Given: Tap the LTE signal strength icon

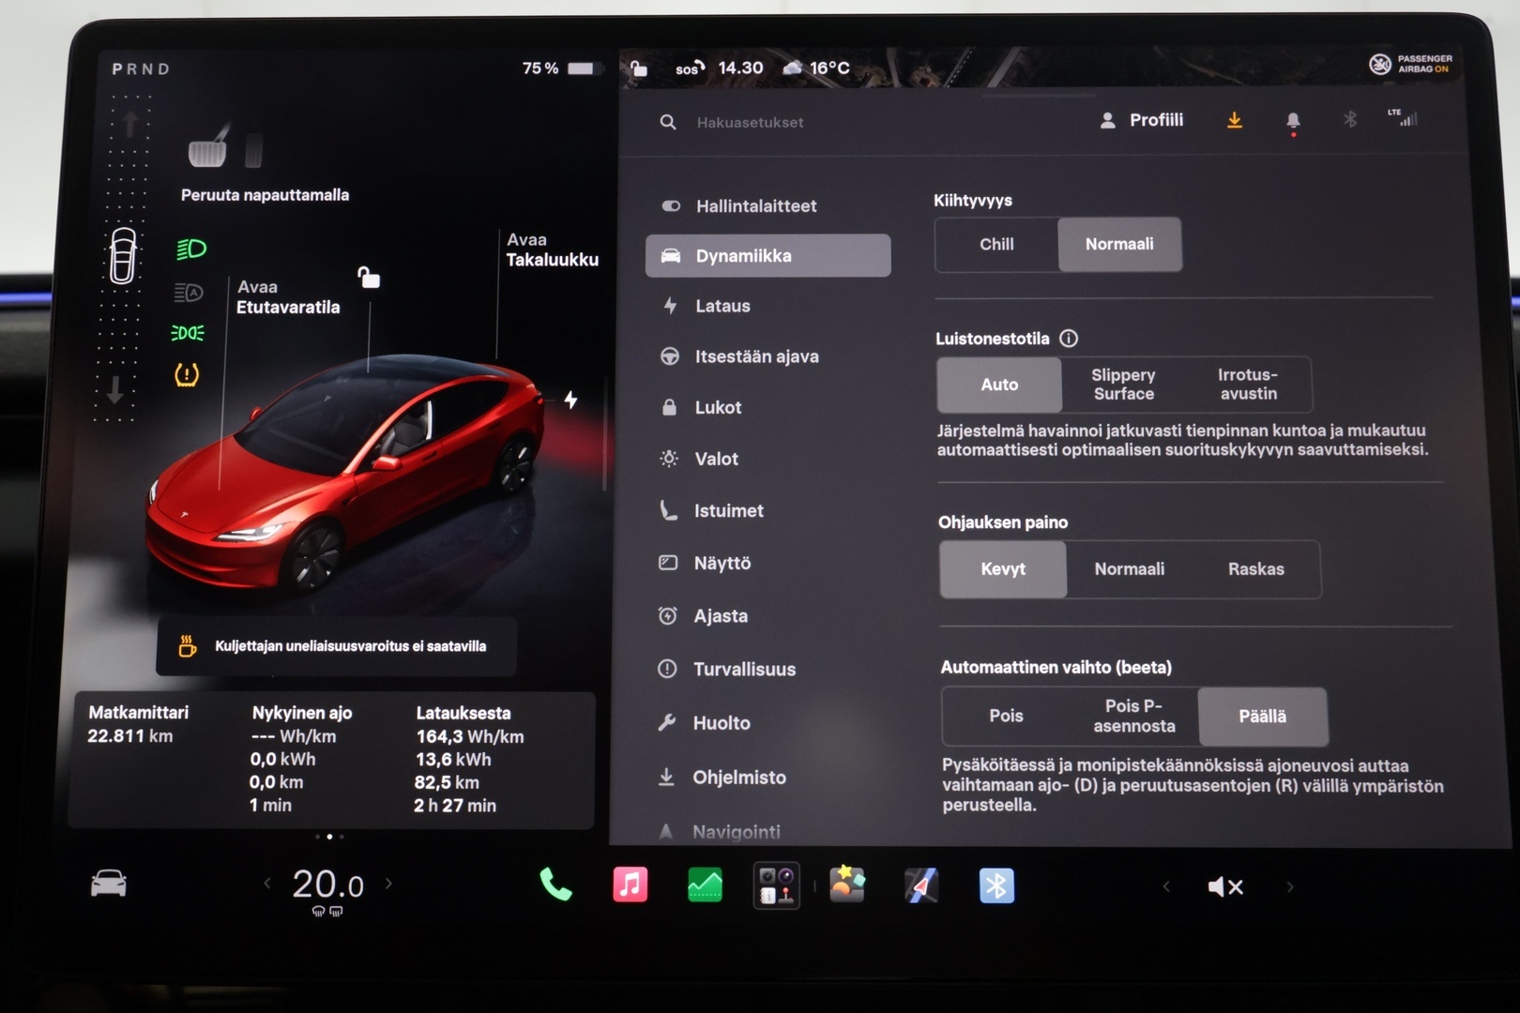Looking at the screenshot, I should [x=1403, y=117].
